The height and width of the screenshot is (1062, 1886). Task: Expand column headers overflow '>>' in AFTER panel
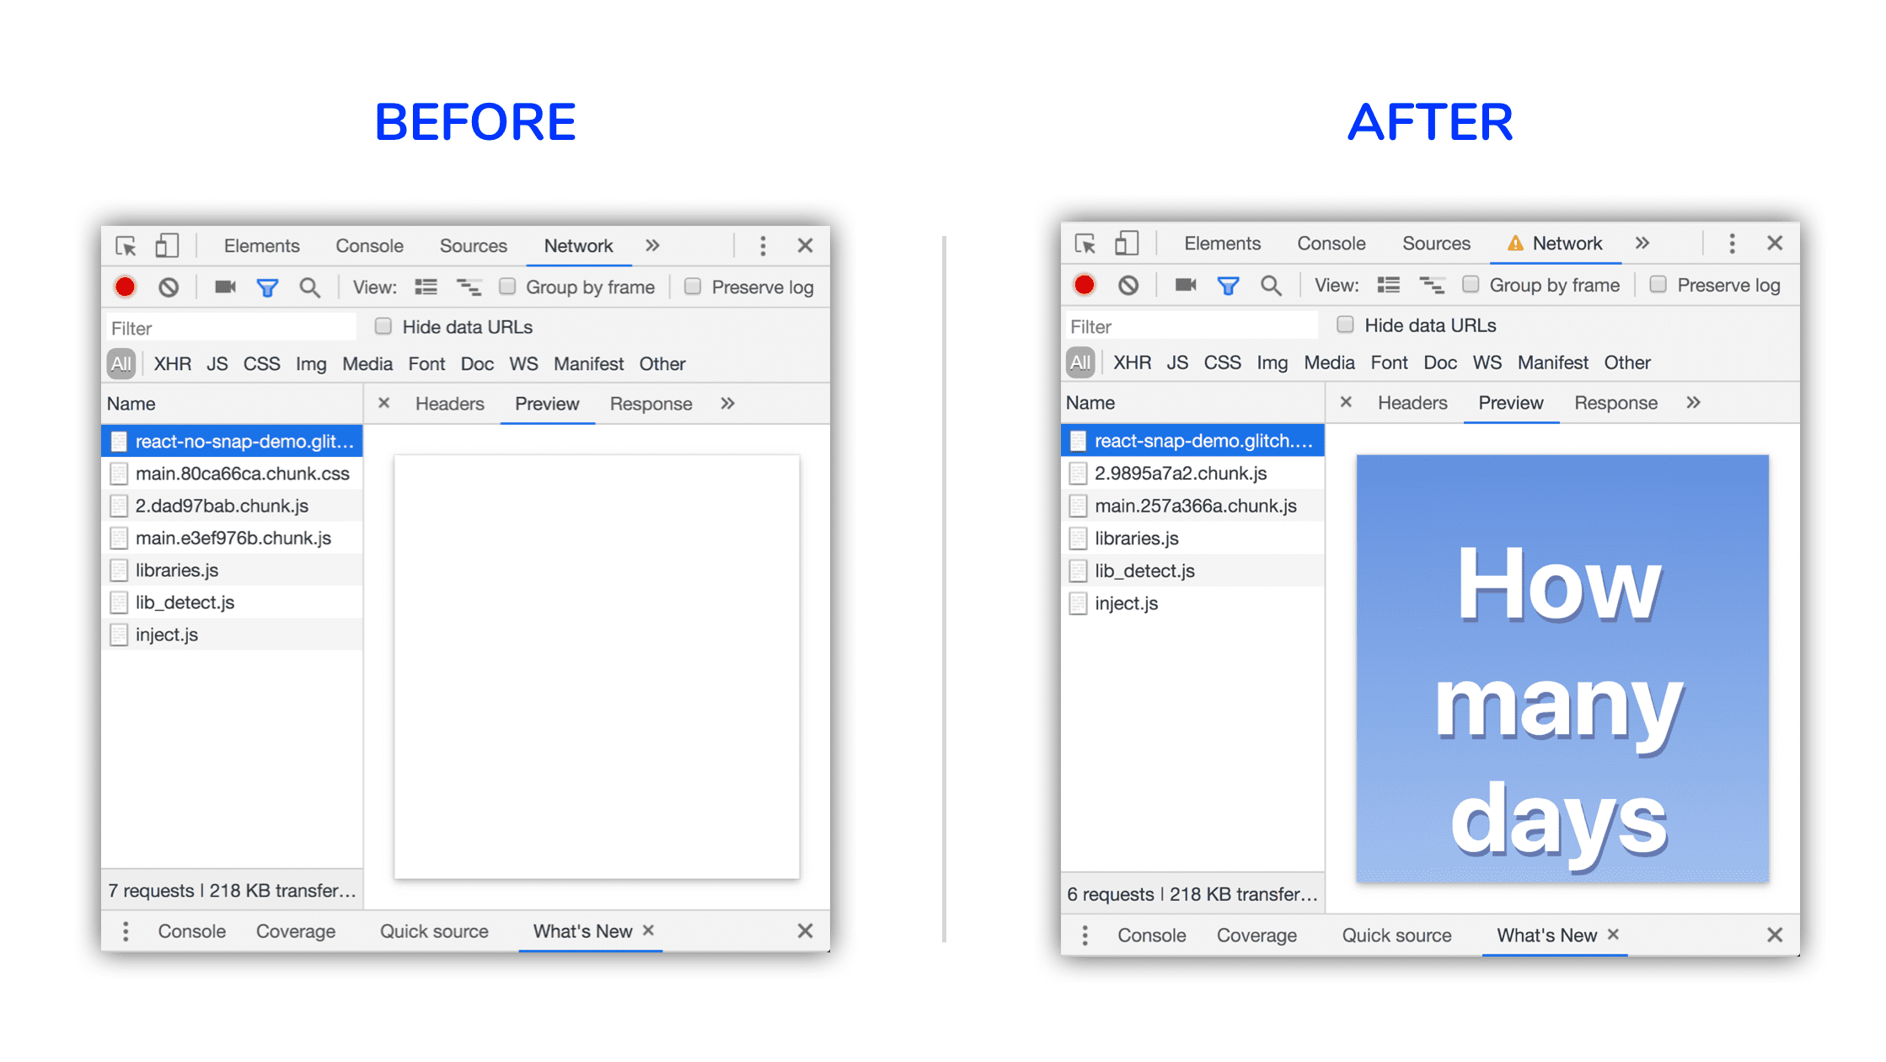pyautogui.click(x=1695, y=401)
